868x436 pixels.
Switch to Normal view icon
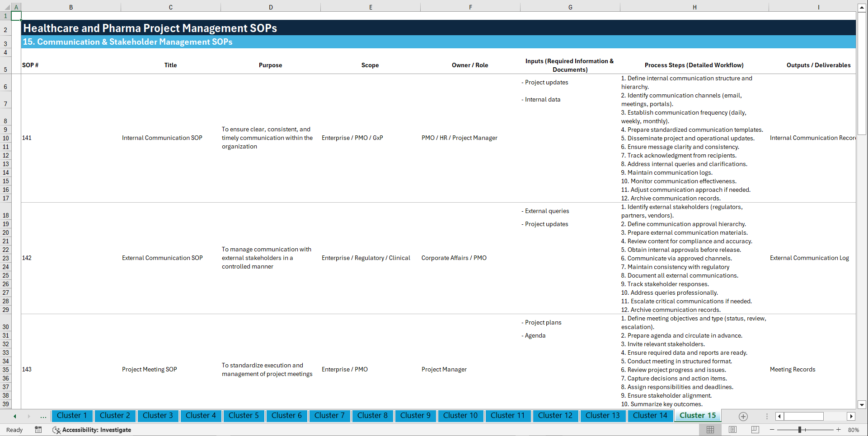710,430
